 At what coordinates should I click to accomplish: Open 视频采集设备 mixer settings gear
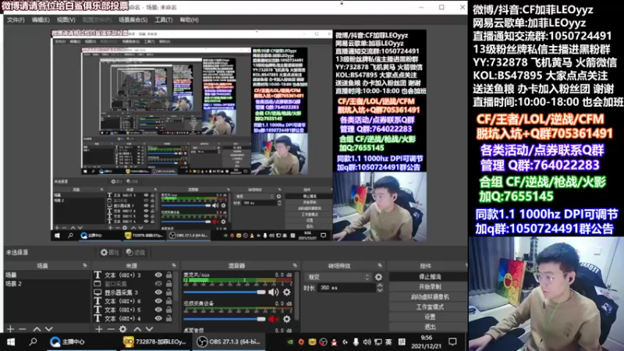pyautogui.click(x=286, y=319)
